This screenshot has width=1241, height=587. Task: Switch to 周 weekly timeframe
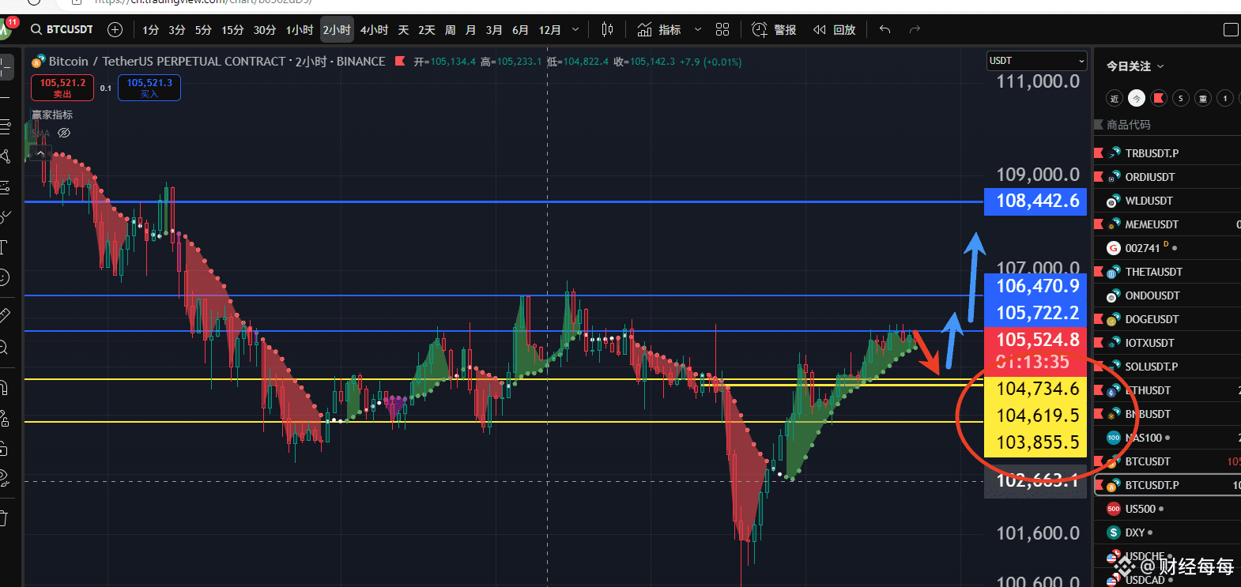450,29
